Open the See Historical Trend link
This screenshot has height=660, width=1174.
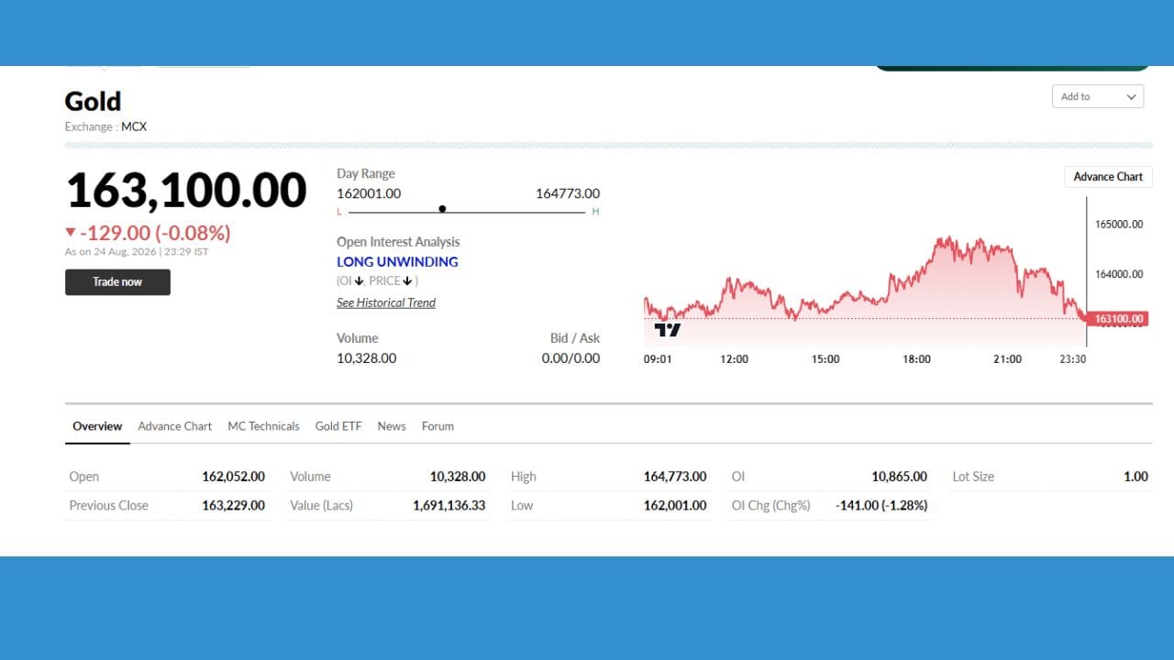pos(386,302)
